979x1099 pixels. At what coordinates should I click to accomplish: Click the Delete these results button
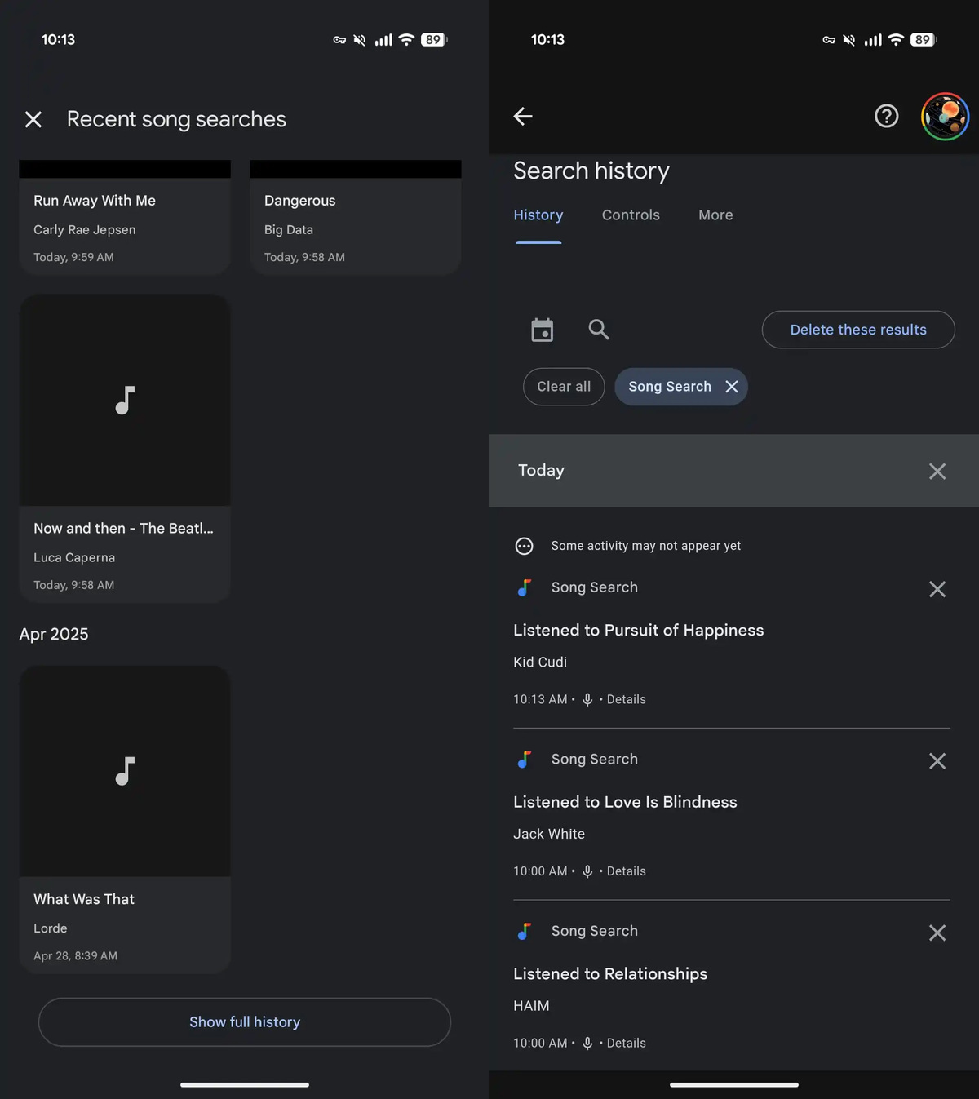pyautogui.click(x=858, y=330)
